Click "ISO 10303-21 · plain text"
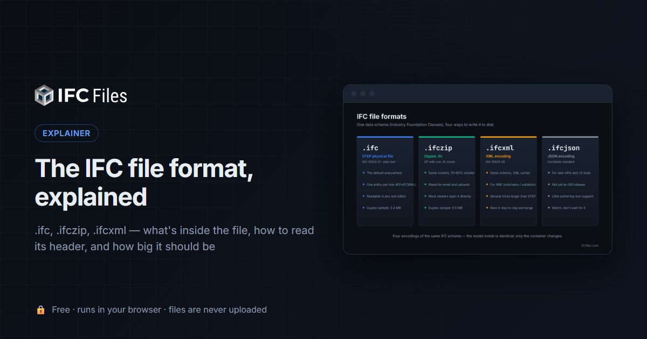 coord(379,161)
